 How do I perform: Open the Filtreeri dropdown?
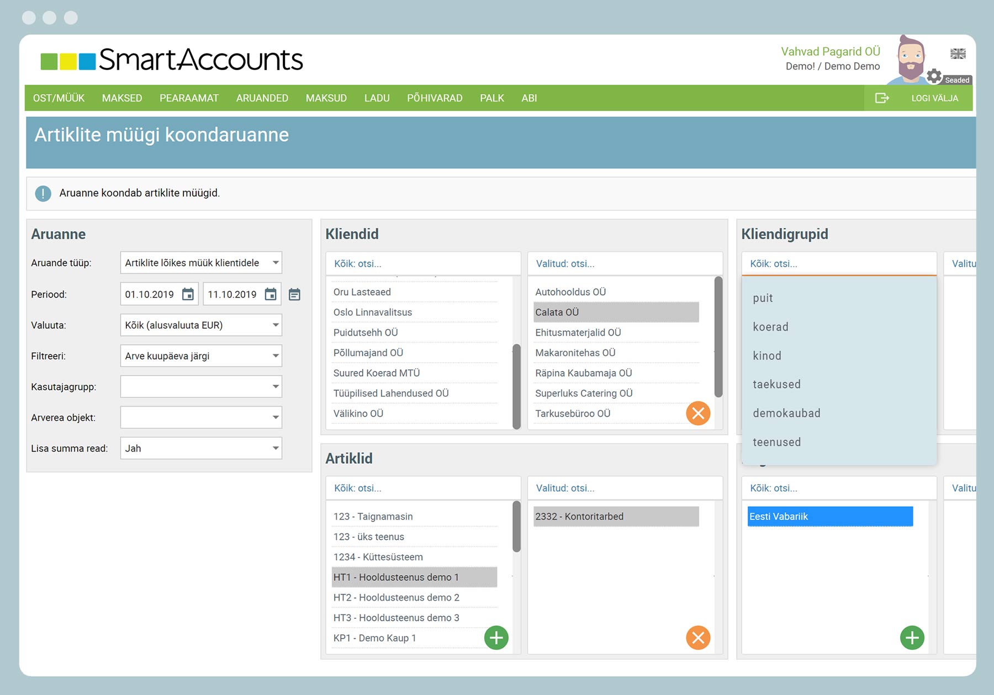pyautogui.click(x=201, y=356)
